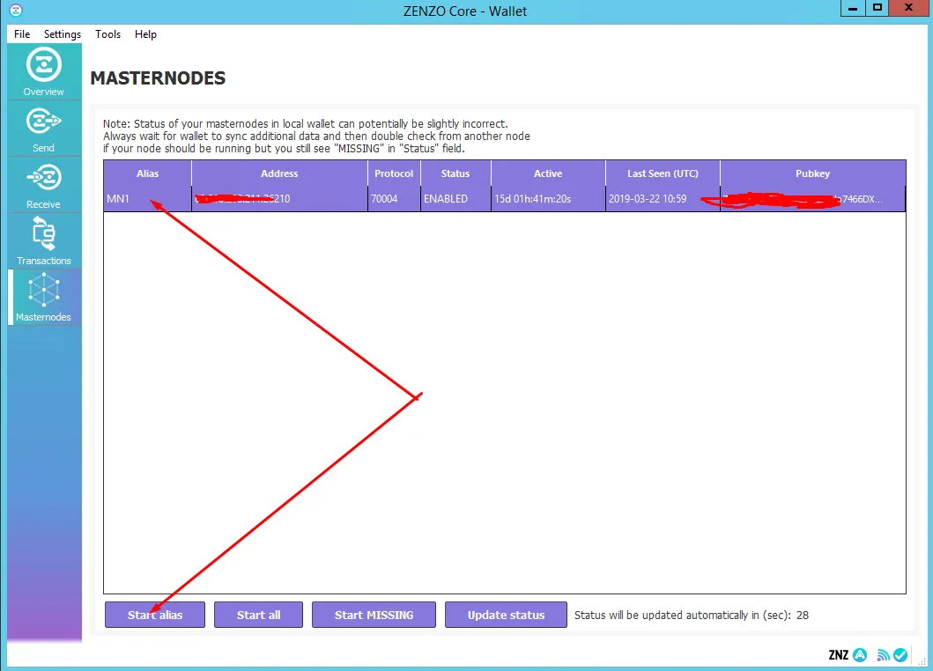Click the Start all button

click(x=258, y=615)
